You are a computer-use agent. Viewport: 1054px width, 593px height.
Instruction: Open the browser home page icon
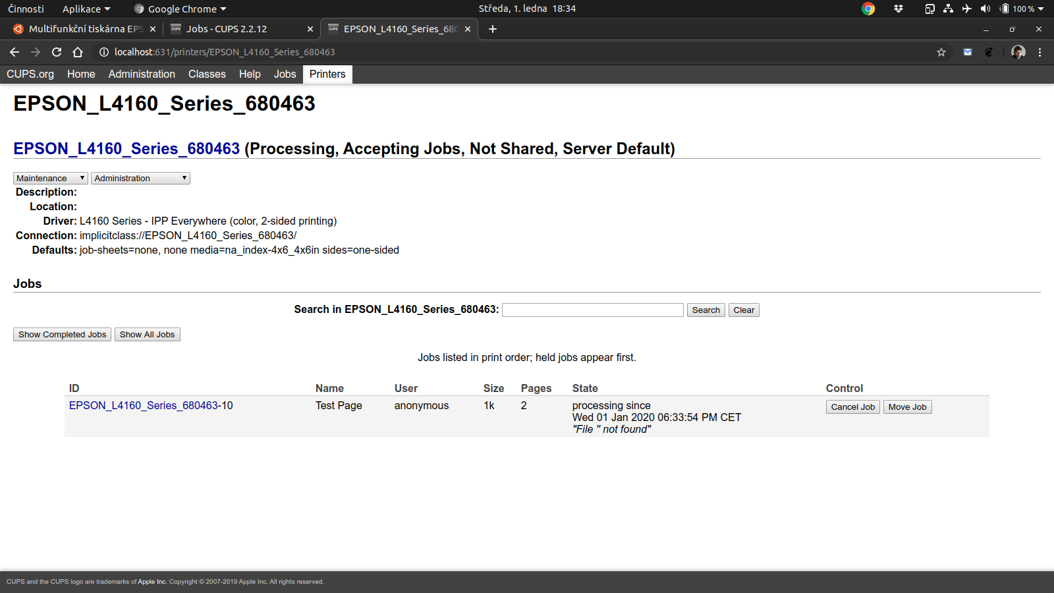click(78, 52)
